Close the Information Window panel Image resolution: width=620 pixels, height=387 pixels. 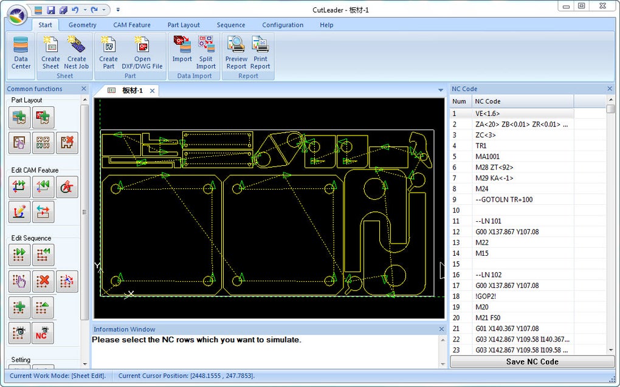coord(441,329)
